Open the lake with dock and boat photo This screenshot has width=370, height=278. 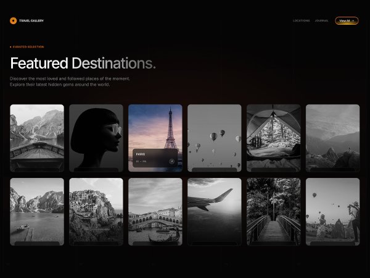[37, 212]
